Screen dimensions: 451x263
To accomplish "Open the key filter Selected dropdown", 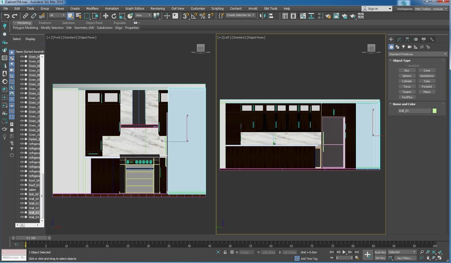I will click(402, 252).
